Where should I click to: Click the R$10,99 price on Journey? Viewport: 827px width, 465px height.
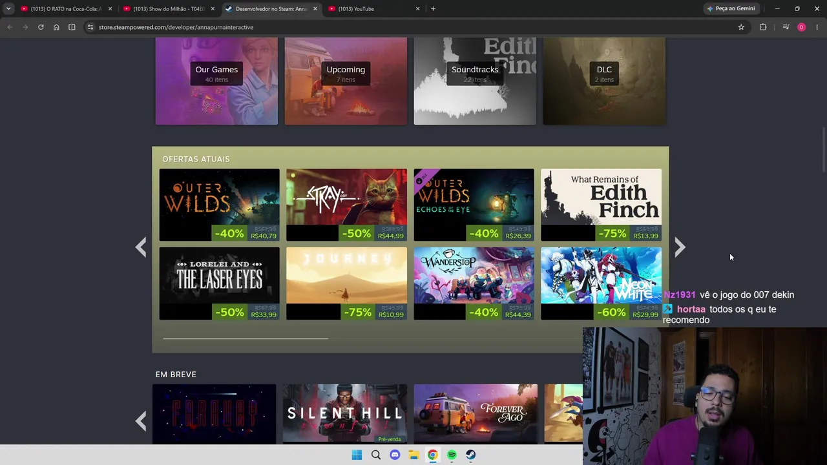[x=391, y=315]
